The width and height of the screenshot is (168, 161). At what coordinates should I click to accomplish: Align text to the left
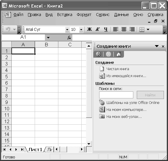116,29
